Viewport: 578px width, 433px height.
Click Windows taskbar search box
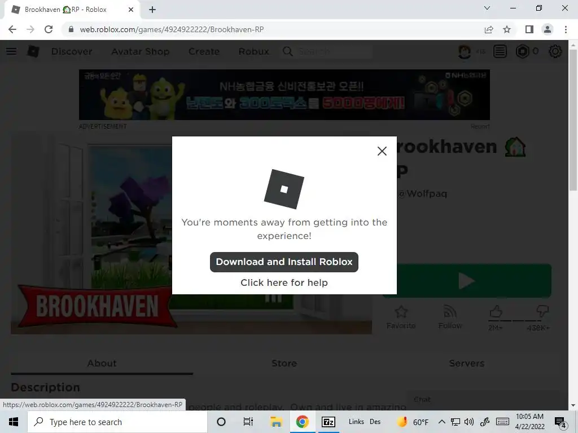(x=117, y=422)
